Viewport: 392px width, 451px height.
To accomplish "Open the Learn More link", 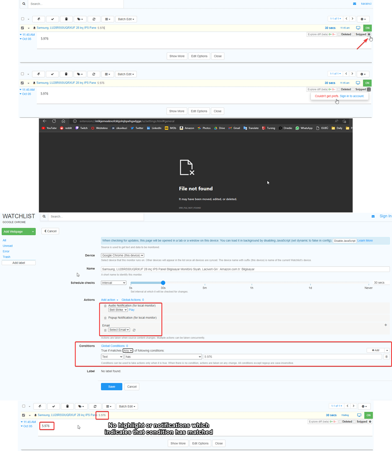I will 365,240.
